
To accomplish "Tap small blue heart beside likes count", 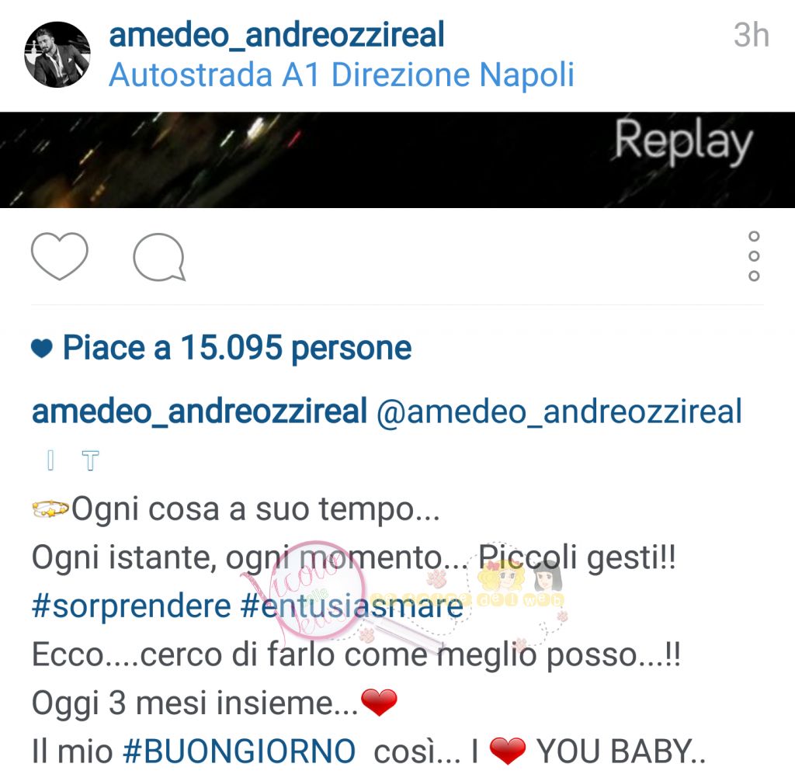I will click(x=42, y=349).
